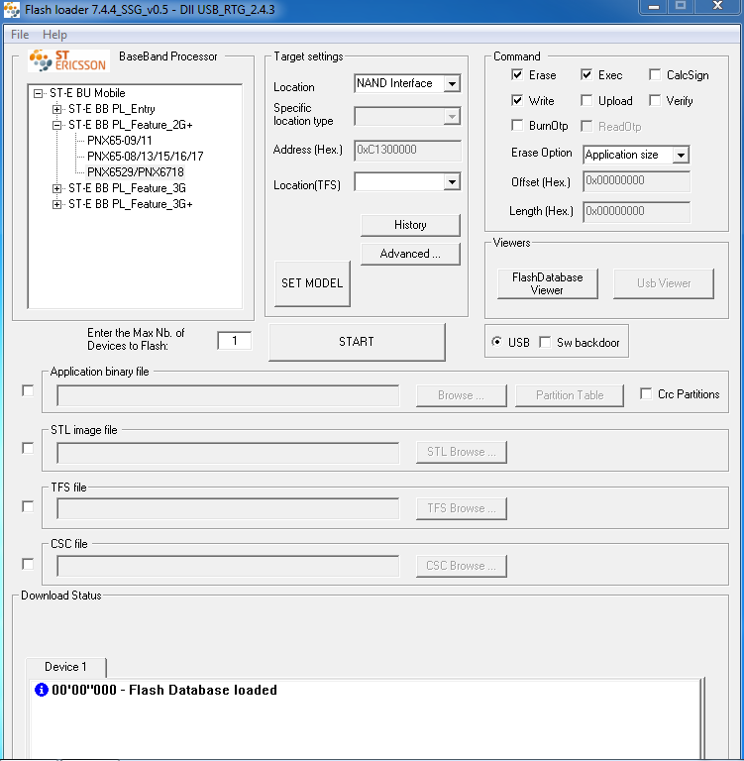Image resolution: width=744 pixels, height=761 pixels.
Task: Enable the CalcSign checkbox
Action: click(x=655, y=74)
